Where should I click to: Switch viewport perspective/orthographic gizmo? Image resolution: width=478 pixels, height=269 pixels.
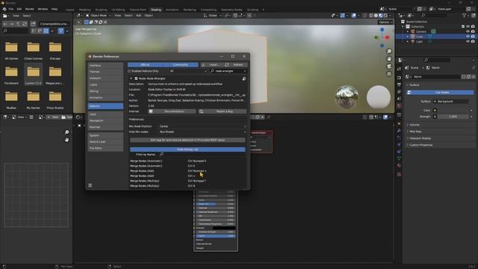click(389, 74)
